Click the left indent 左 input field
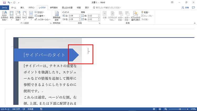The height and width of the screenshot is (111, 197). coord(74,16)
